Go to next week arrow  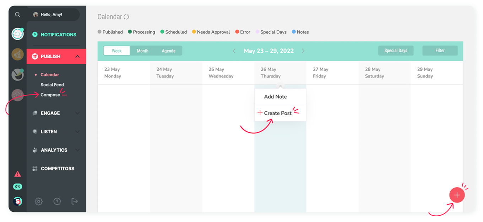(x=303, y=51)
